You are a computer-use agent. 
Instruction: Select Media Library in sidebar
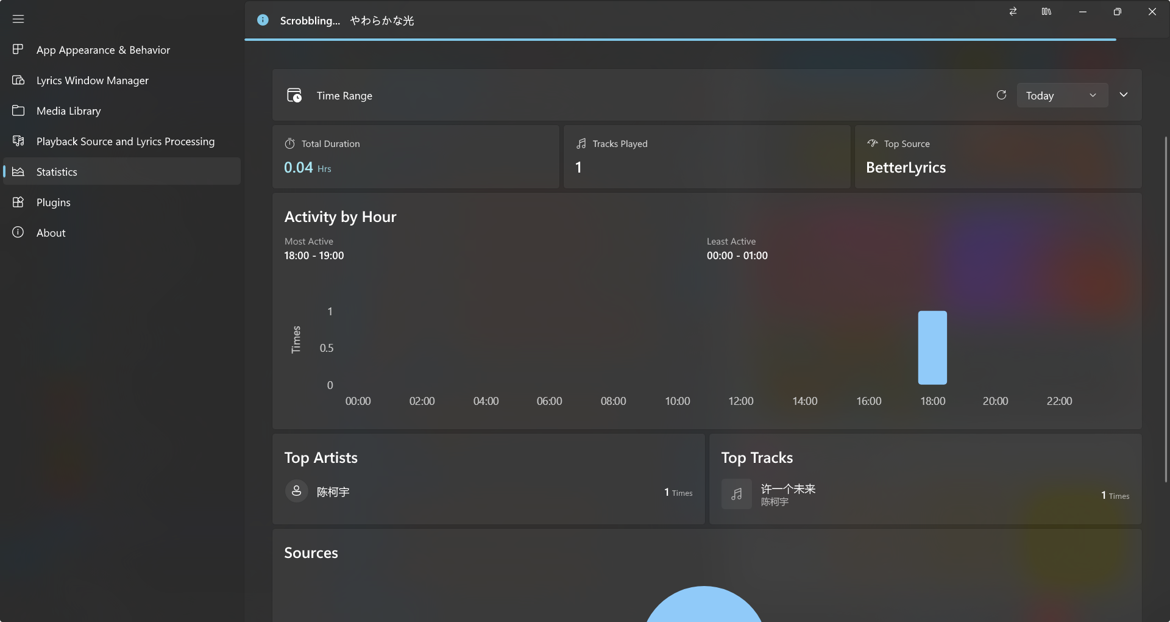click(x=68, y=111)
